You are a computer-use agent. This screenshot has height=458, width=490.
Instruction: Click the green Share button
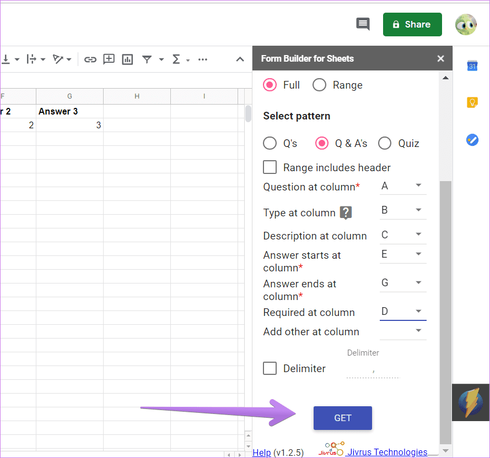coord(412,24)
